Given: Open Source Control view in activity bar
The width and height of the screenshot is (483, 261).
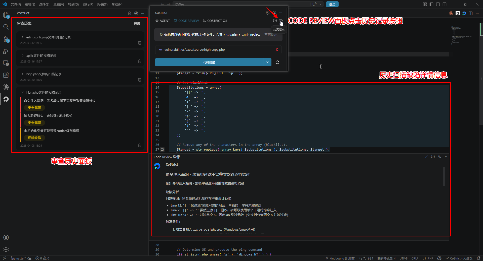Looking at the screenshot, I should tap(6, 39).
